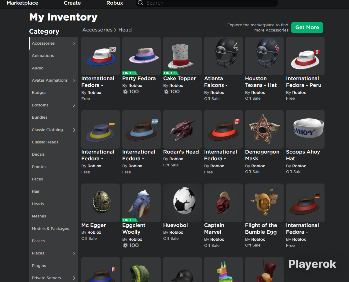The width and height of the screenshot is (349, 282).
Task: Click Roblox creator link under Mc Egger
Action: click(94, 232)
